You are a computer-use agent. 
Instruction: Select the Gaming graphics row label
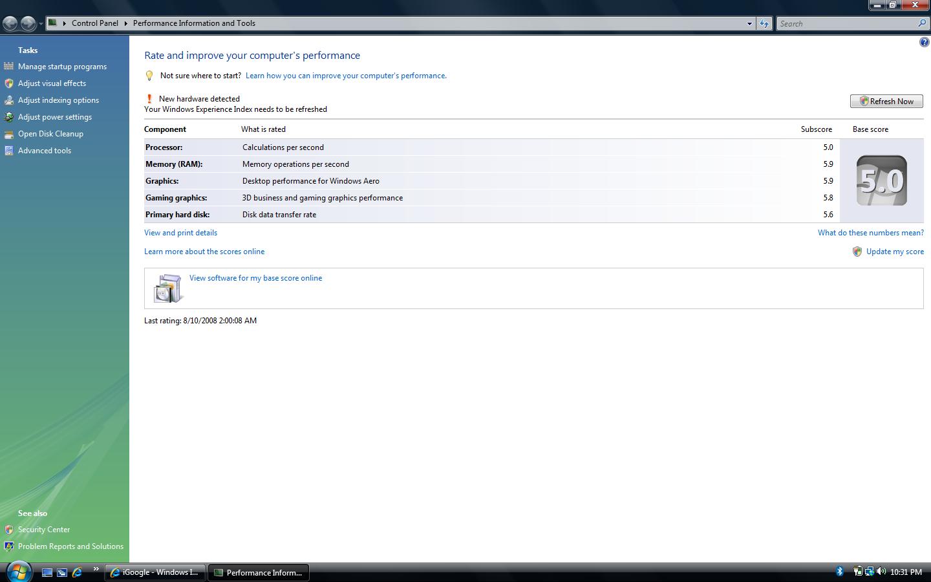point(177,198)
